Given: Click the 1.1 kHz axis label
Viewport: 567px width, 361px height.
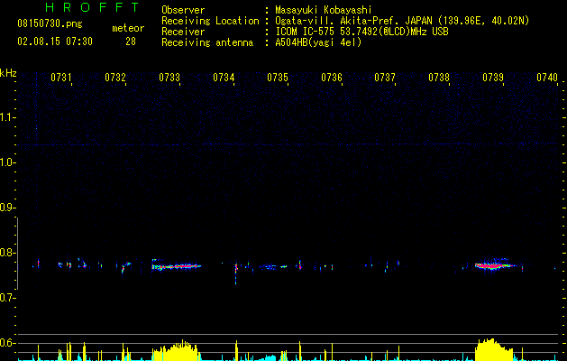Looking at the screenshot, I should click(x=7, y=117).
